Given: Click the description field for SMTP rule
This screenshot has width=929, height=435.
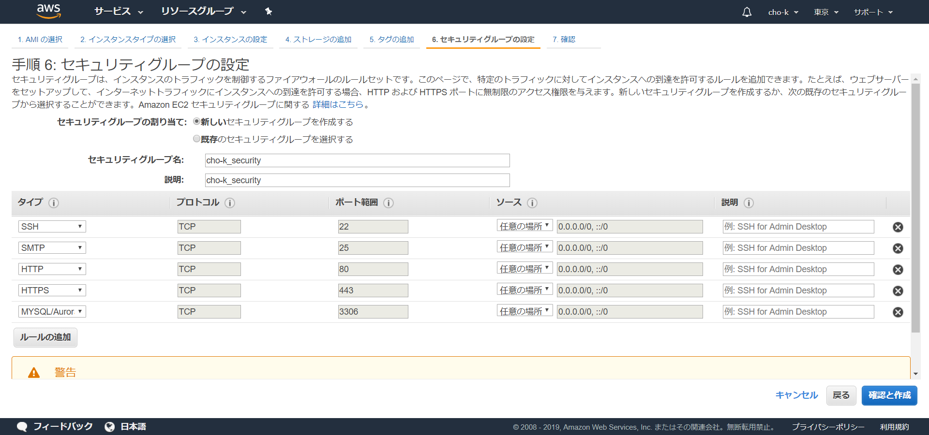Looking at the screenshot, I should pos(798,248).
